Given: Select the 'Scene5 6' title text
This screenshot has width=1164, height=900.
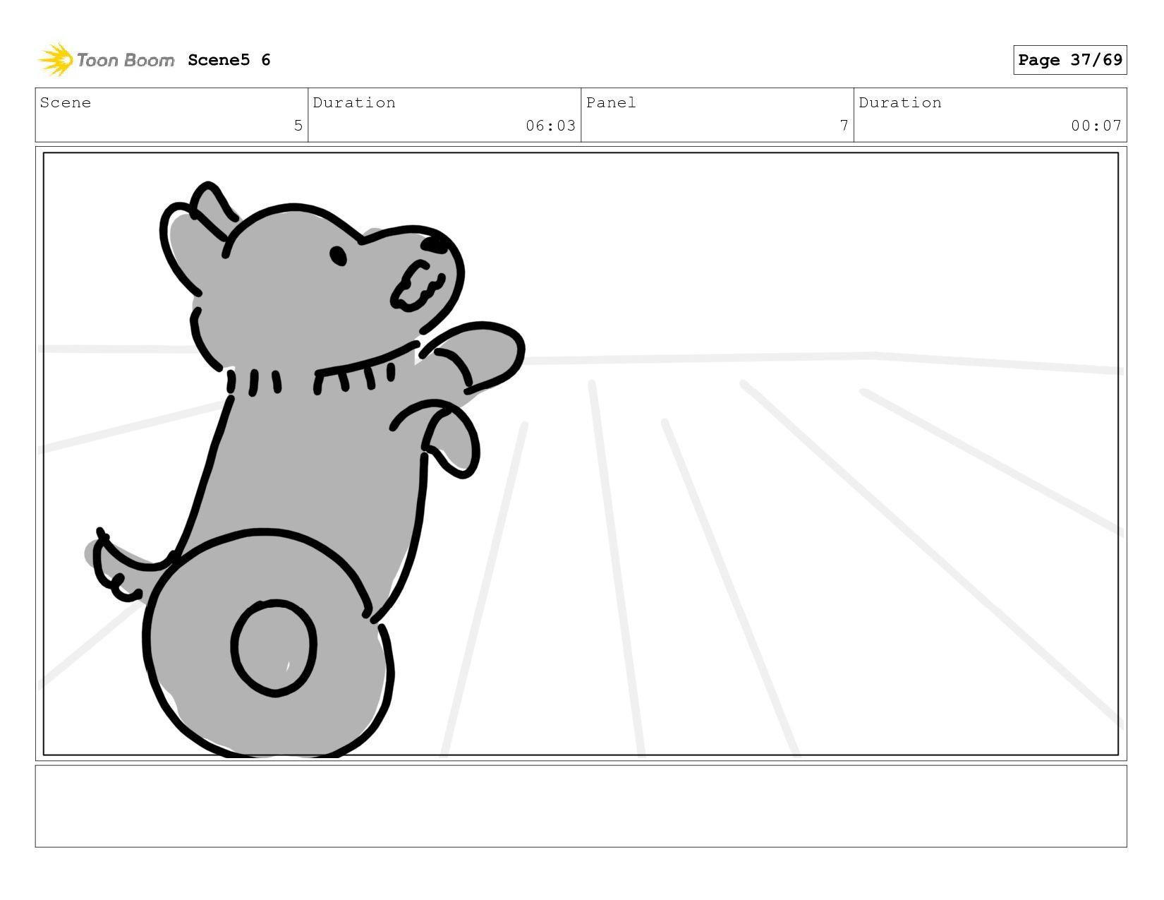Looking at the screenshot, I should (x=229, y=60).
